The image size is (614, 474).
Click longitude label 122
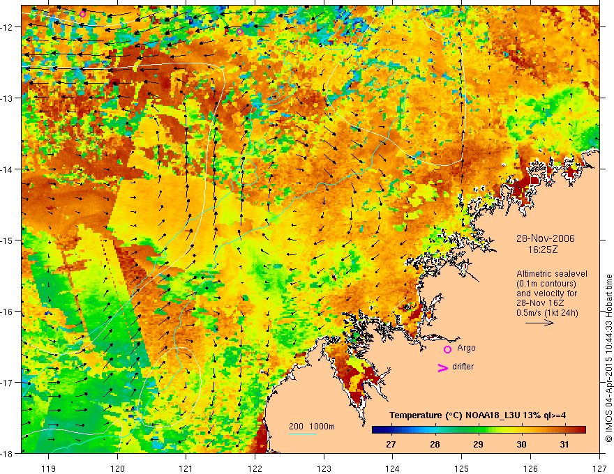pos(255,468)
